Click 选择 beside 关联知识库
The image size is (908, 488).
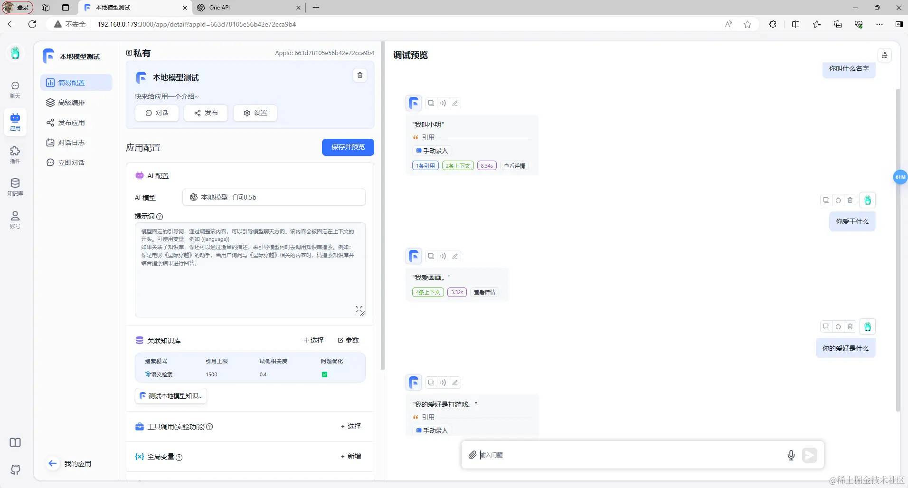point(313,340)
